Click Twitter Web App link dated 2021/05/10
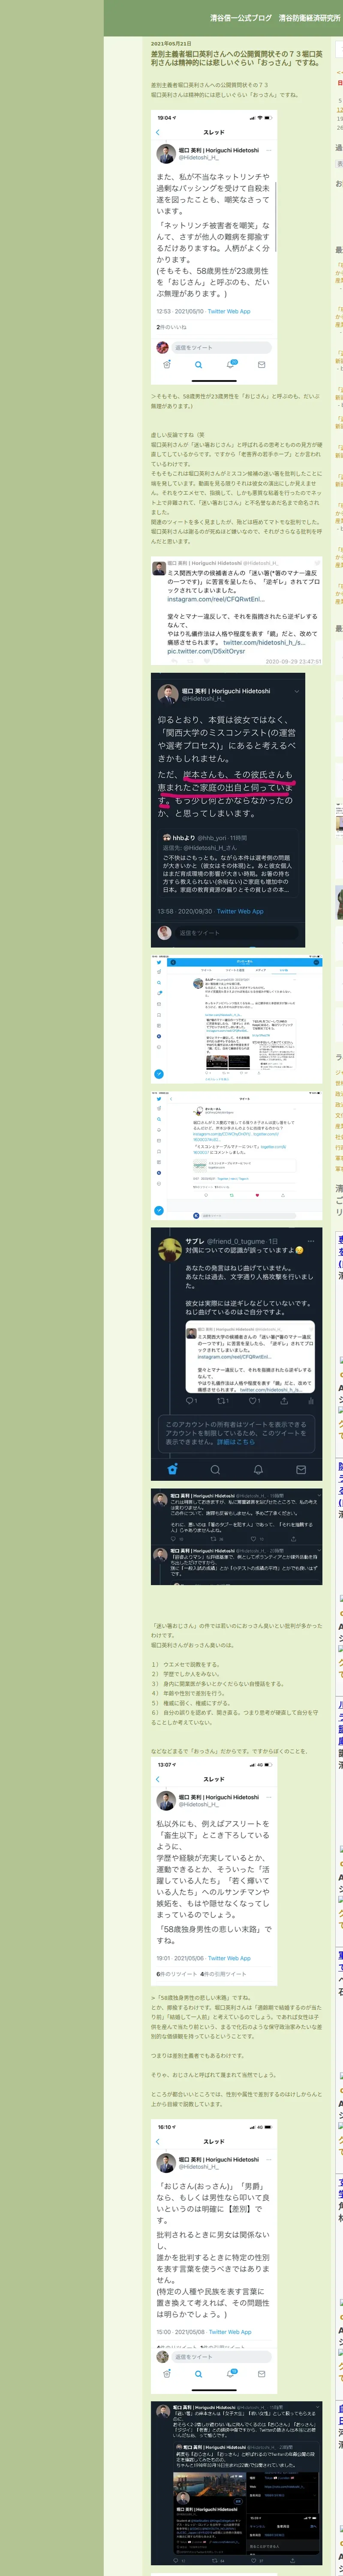Image resolution: width=343 pixels, height=2576 pixels. click(229, 311)
